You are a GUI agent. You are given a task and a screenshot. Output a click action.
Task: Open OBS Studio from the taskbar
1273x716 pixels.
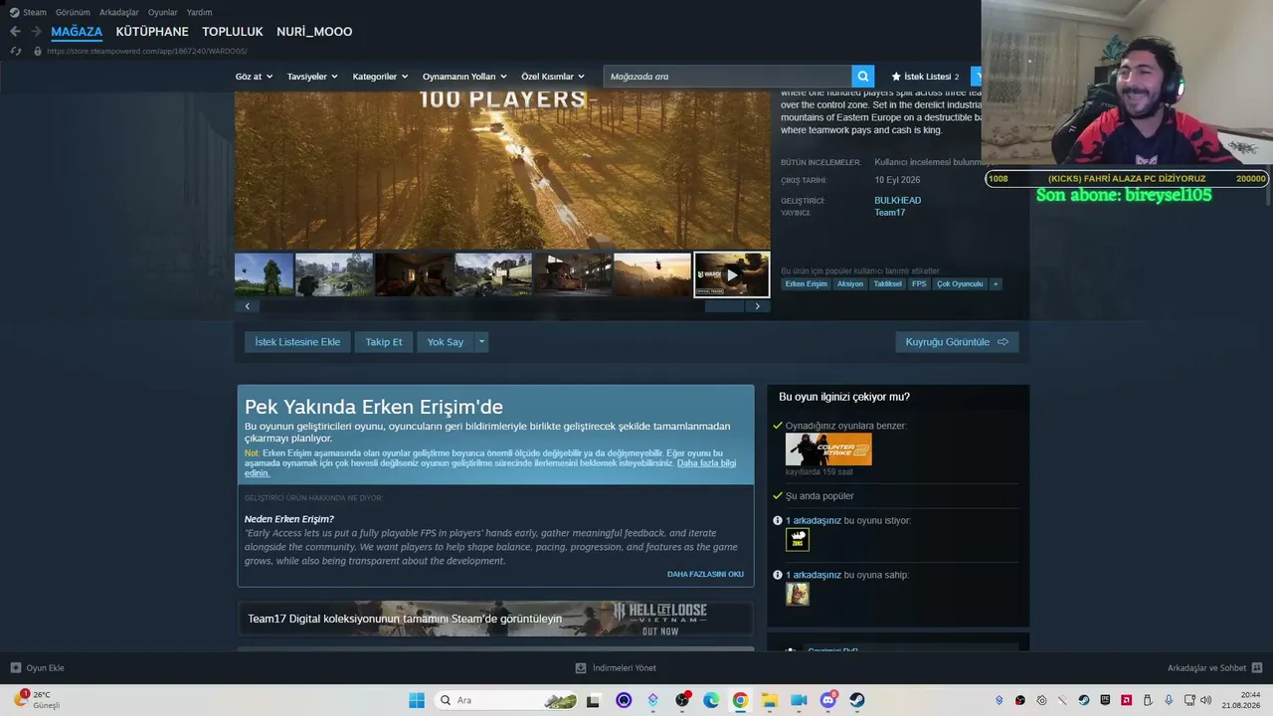[x=682, y=700]
